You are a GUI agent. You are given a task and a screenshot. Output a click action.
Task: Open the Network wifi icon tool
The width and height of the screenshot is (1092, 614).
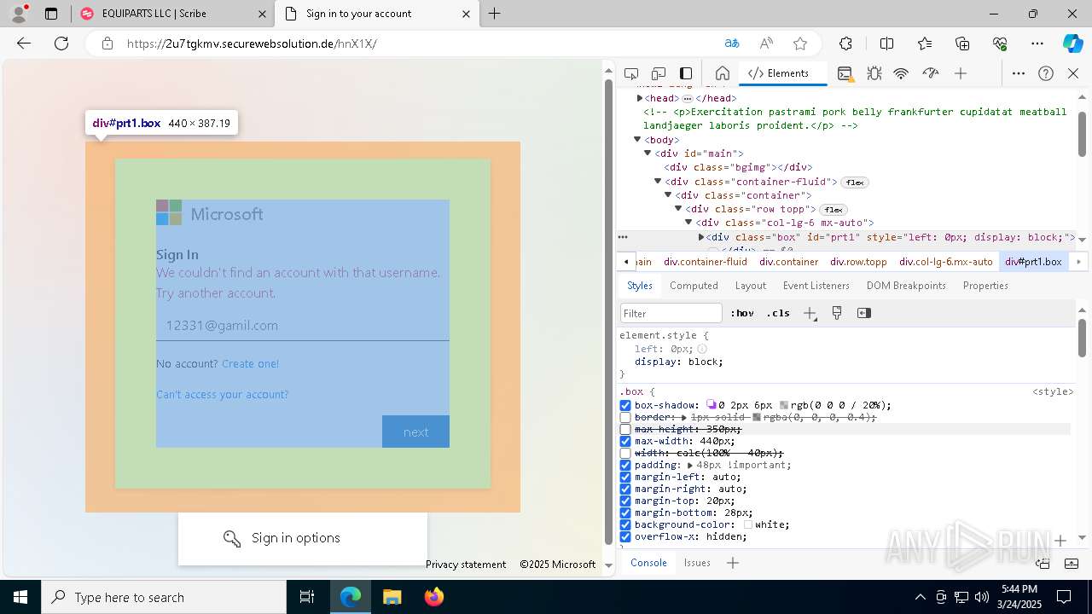coord(901,73)
